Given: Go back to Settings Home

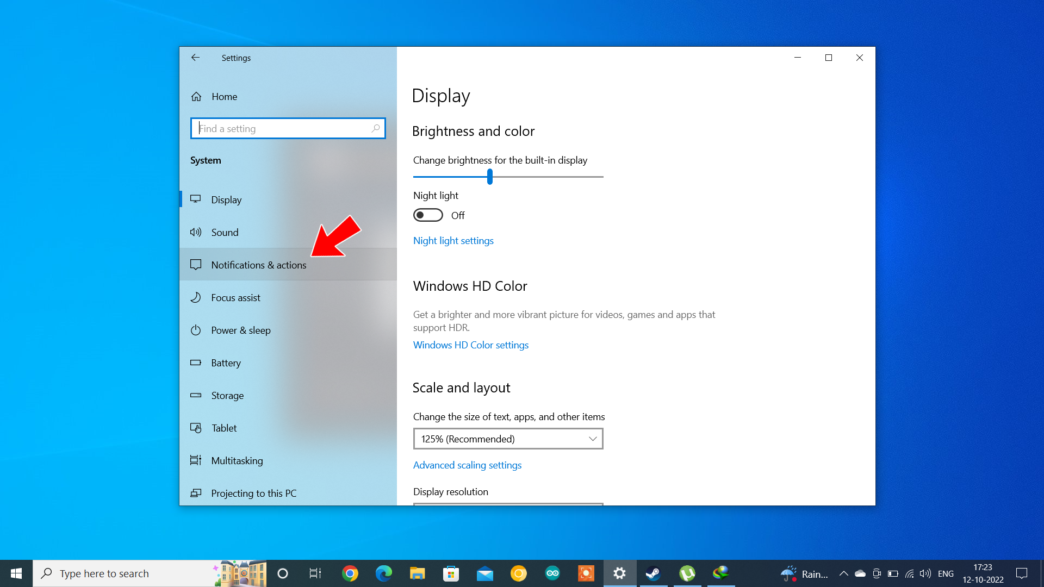Looking at the screenshot, I should coord(224,96).
